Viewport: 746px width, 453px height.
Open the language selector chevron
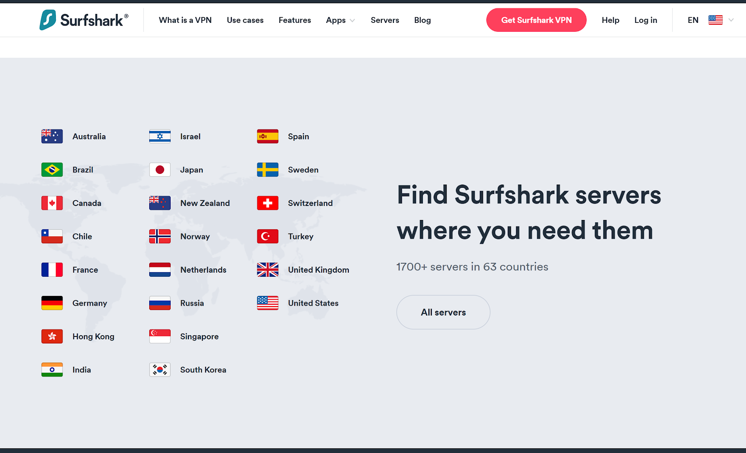pos(731,20)
